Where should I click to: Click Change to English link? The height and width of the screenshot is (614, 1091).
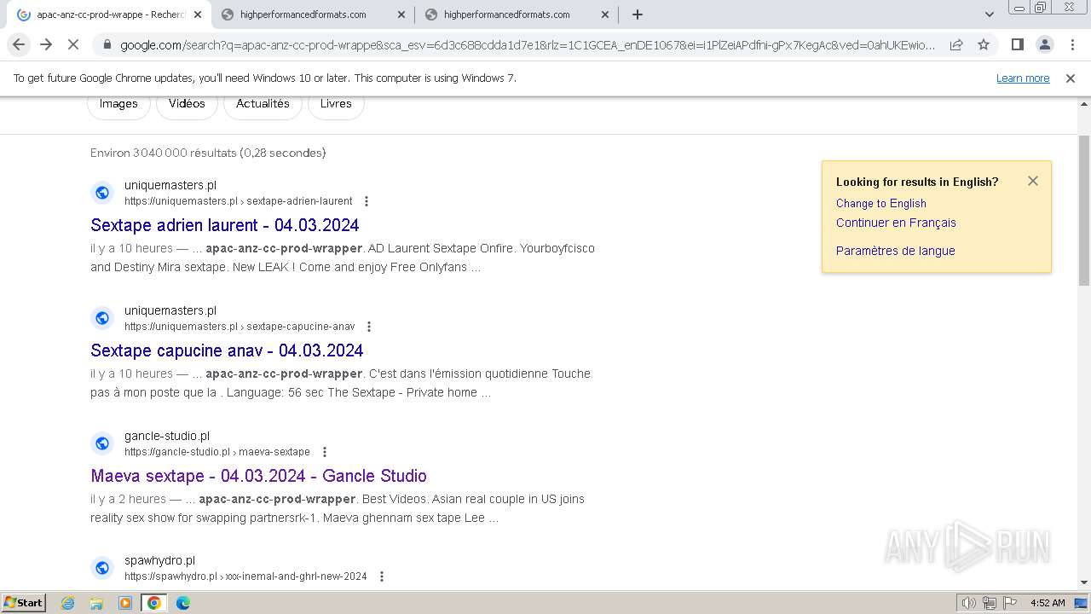pyautogui.click(x=880, y=203)
